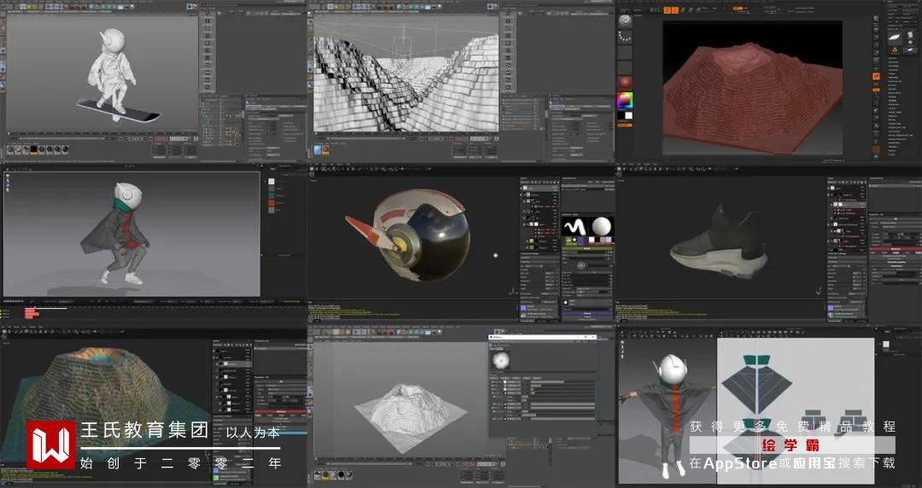
Task: Click the brush stroke preview in Substance Painter
Action: [x=574, y=226]
